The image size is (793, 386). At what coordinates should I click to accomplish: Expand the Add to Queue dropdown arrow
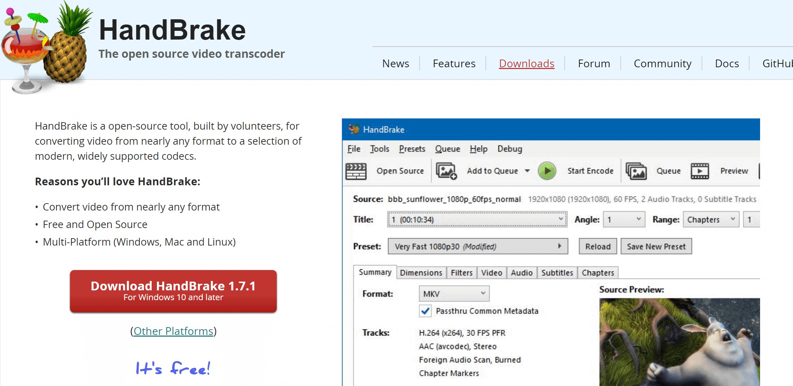(527, 171)
